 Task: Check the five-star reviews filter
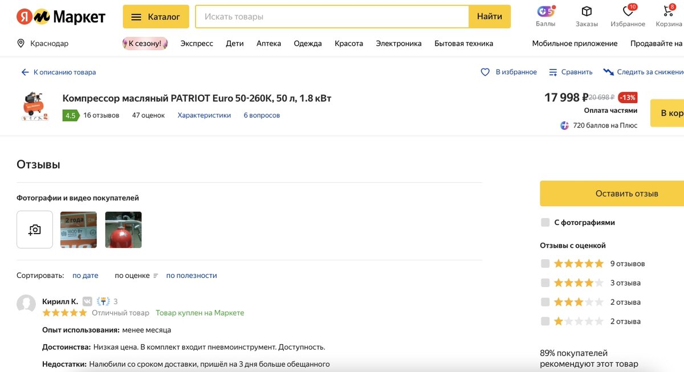point(545,264)
